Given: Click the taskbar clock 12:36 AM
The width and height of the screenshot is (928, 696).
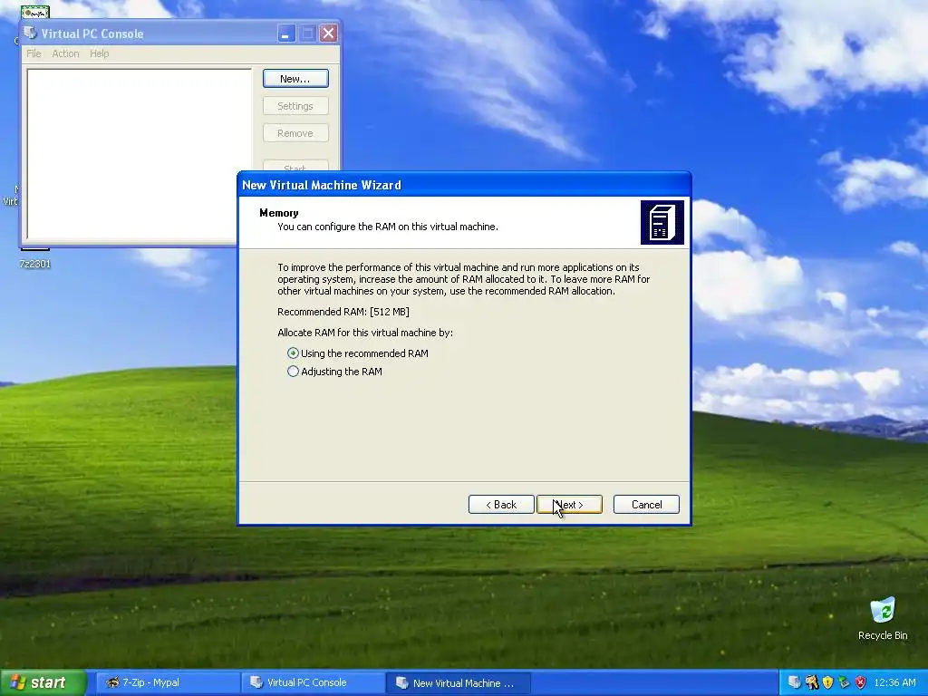Looking at the screenshot, I should click(894, 682).
